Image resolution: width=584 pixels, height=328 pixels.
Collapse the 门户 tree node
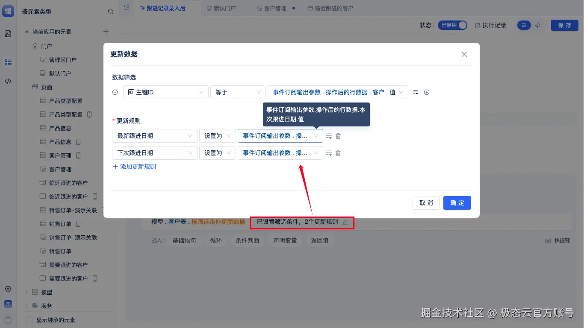[26, 46]
